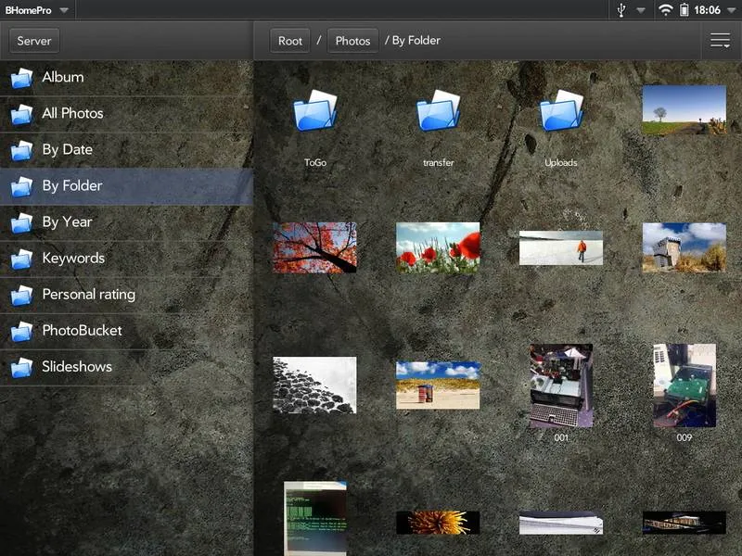Go to Root in breadcrumb
Image resolution: width=742 pixels, height=556 pixels.
click(290, 41)
